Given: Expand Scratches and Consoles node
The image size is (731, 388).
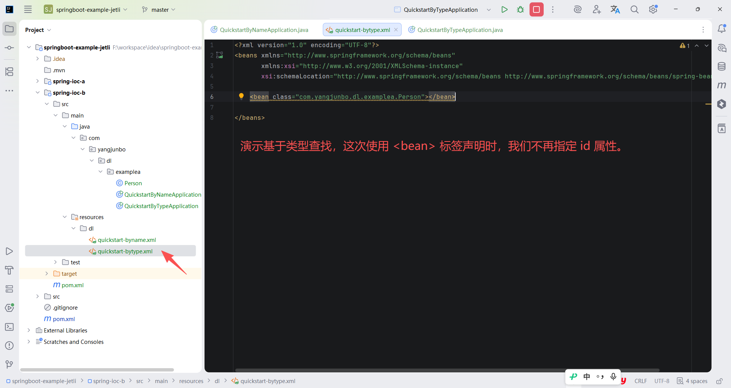Looking at the screenshot, I should pos(29,342).
